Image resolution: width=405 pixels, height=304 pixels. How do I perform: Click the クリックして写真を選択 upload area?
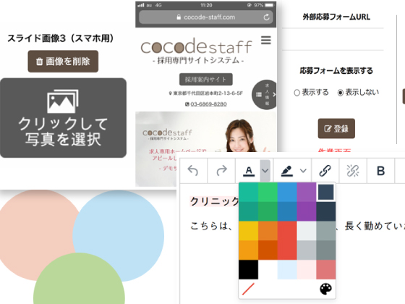(63, 118)
